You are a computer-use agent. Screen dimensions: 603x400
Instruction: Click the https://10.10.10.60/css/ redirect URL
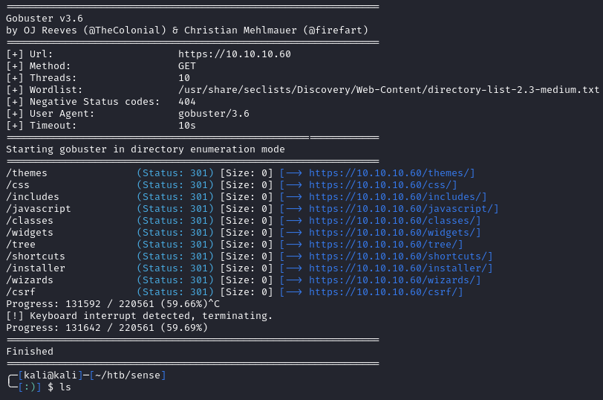tap(382, 185)
